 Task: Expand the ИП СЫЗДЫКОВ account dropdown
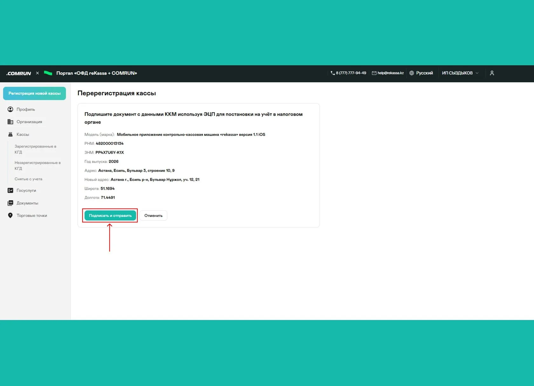tap(460, 73)
